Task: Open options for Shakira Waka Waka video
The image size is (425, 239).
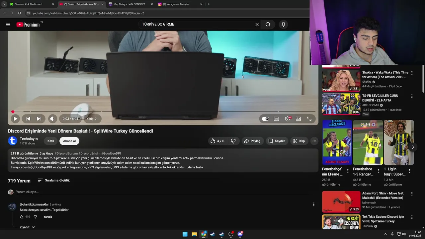Action: click(412, 73)
